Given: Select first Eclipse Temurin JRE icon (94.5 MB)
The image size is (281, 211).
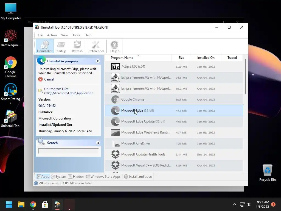Looking at the screenshot, I should (116, 77).
